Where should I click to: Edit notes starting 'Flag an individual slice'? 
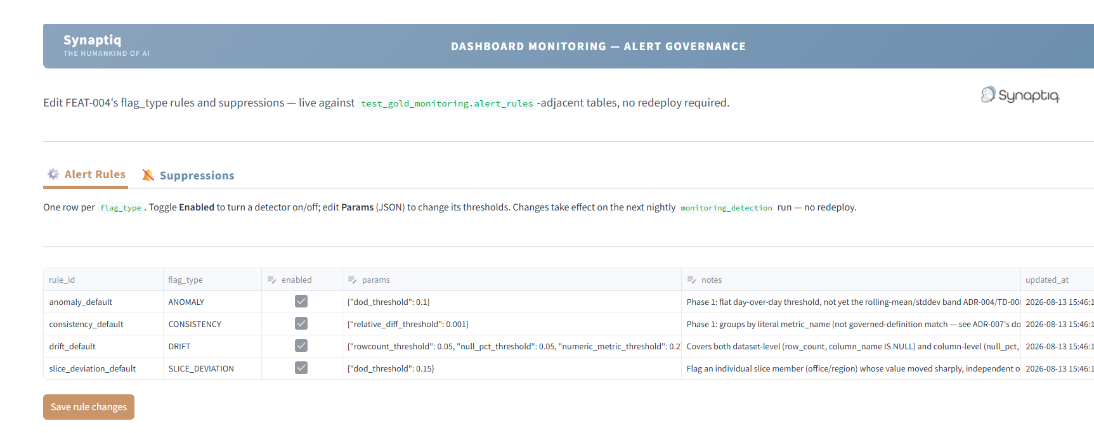point(851,368)
